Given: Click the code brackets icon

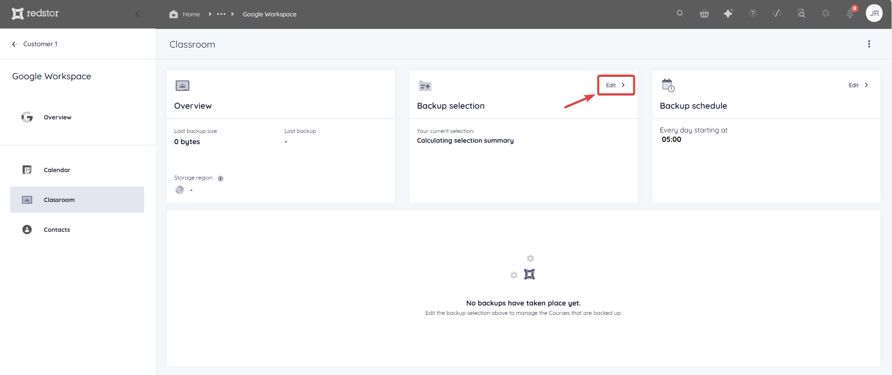Looking at the screenshot, I should (777, 14).
